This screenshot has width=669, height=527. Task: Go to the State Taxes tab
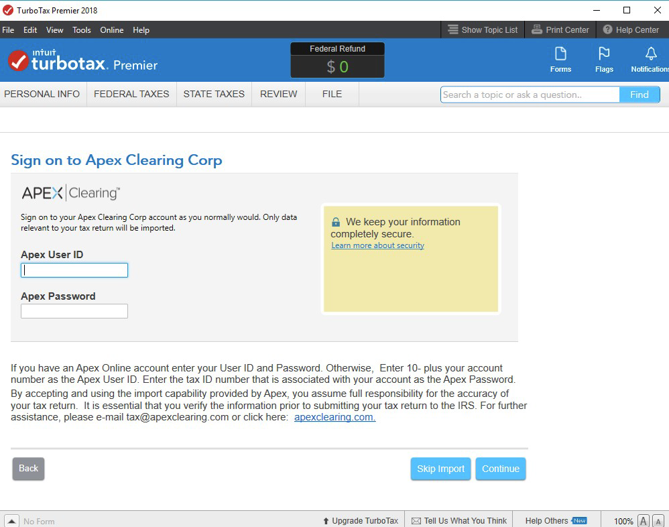click(214, 94)
